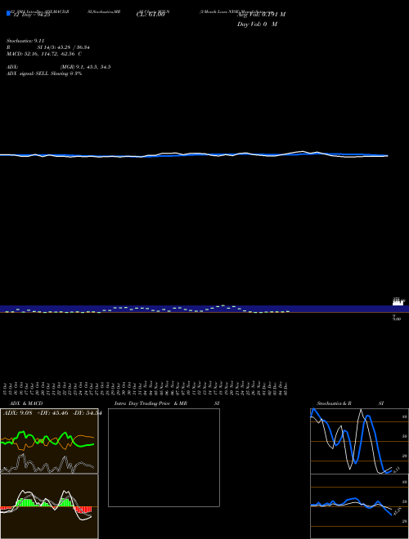
Task: Click the navy volume bar strip
Action: pos(204,309)
